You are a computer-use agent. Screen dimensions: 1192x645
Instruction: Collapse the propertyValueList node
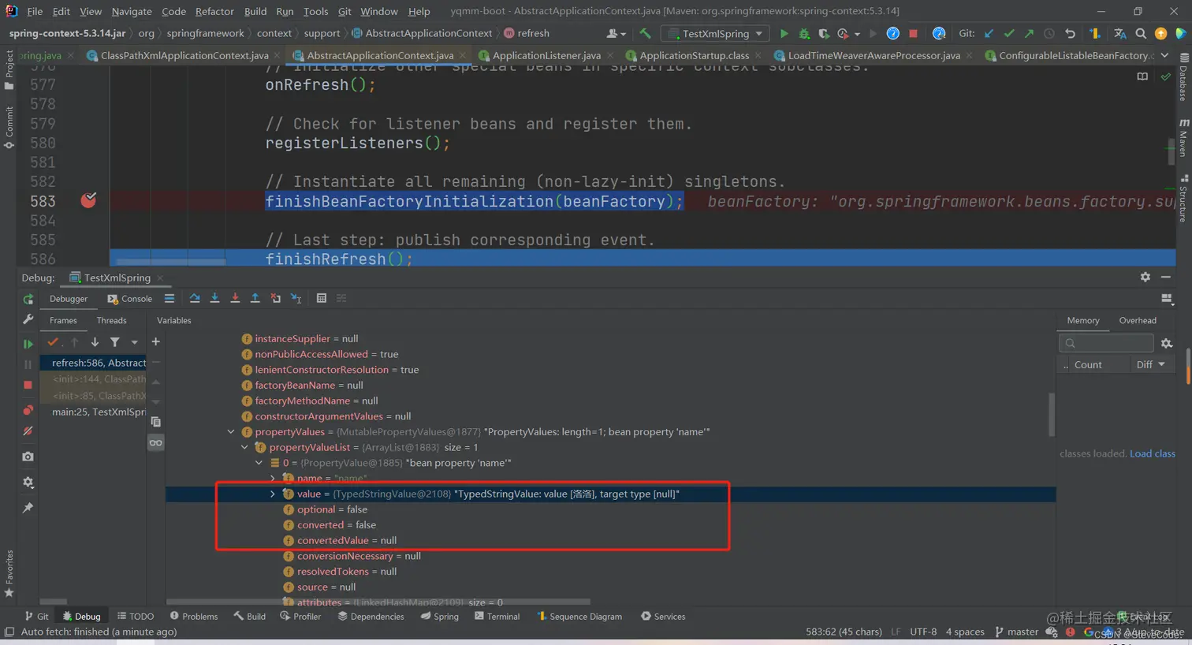[244, 447]
